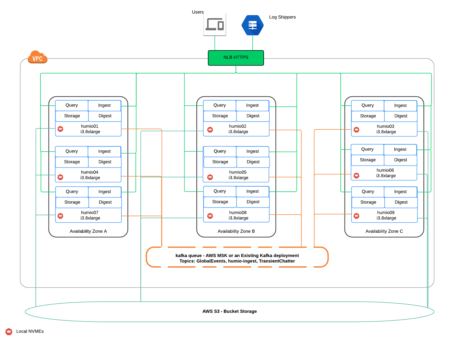Click the Storage box of humio04

pos(72,162)
